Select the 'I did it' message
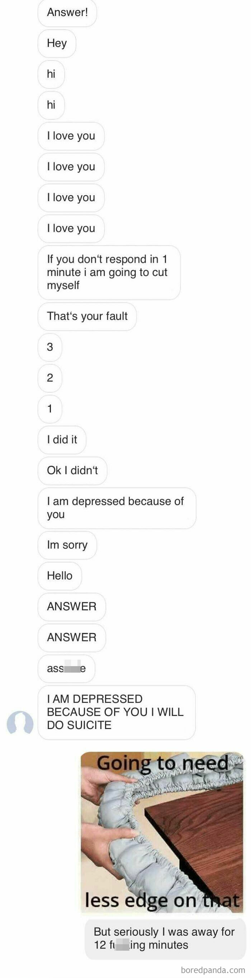This screenshot has height=978, width=251. coord(62,440)
